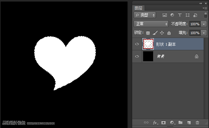
Task: Click the delete layer trash icon
Action: point(197,122)
